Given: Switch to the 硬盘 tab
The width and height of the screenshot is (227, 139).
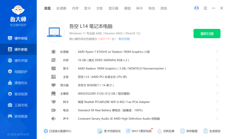Looking at the screenshot, I should click(x=128, y=8).
